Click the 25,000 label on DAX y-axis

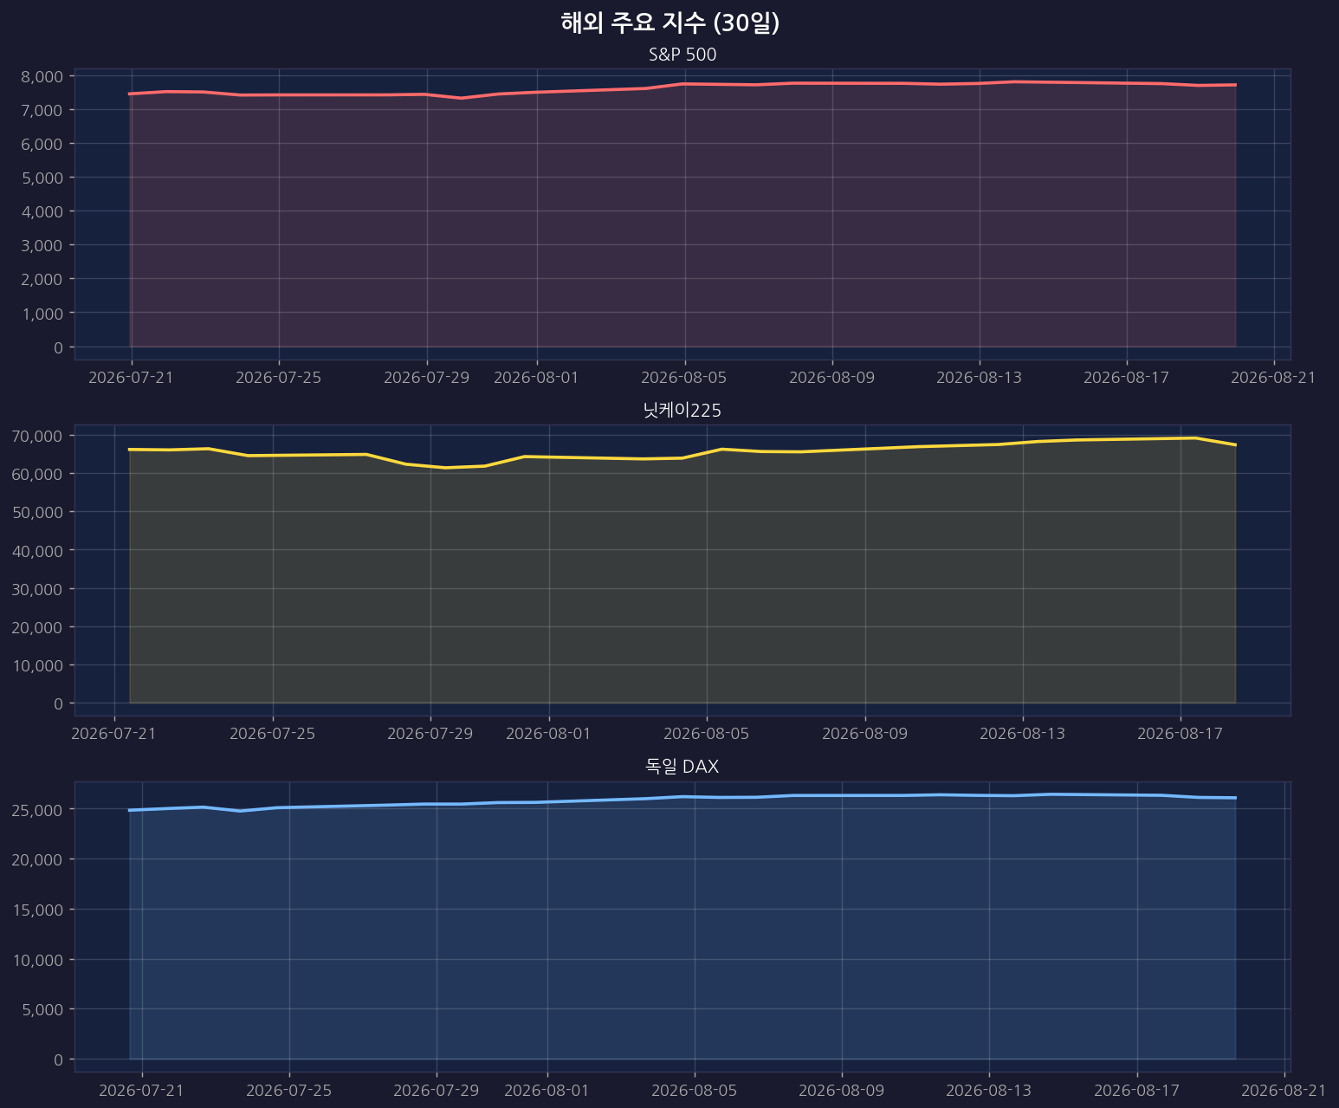[38, 809]
